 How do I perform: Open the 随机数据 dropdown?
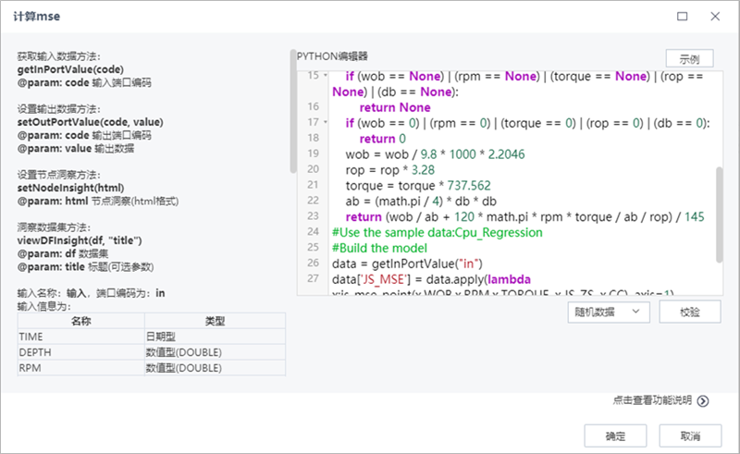(x=609, y=313)
